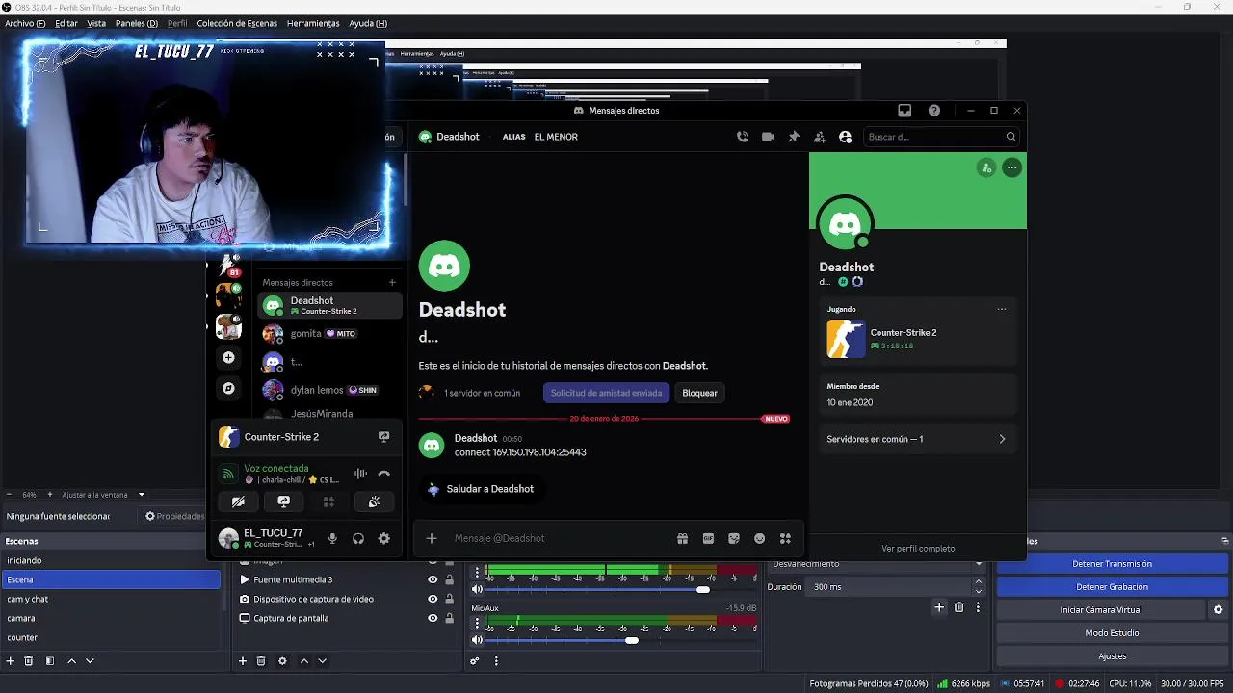Start a video call in Discord
The height and width of the screenshot is (693, 1233).
(768, 137)
